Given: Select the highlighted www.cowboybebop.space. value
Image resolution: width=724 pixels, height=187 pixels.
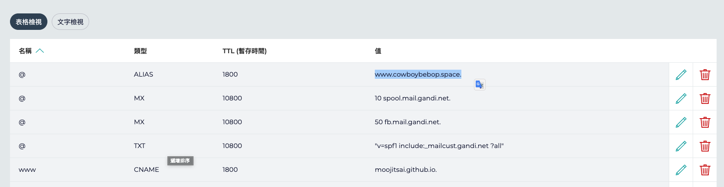Looking at the screenshot, I should [418, 74].
